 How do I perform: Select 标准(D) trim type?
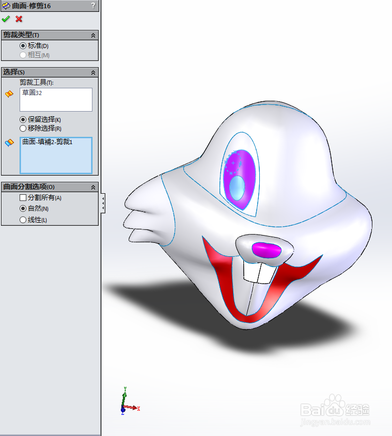tap(23, 45)
